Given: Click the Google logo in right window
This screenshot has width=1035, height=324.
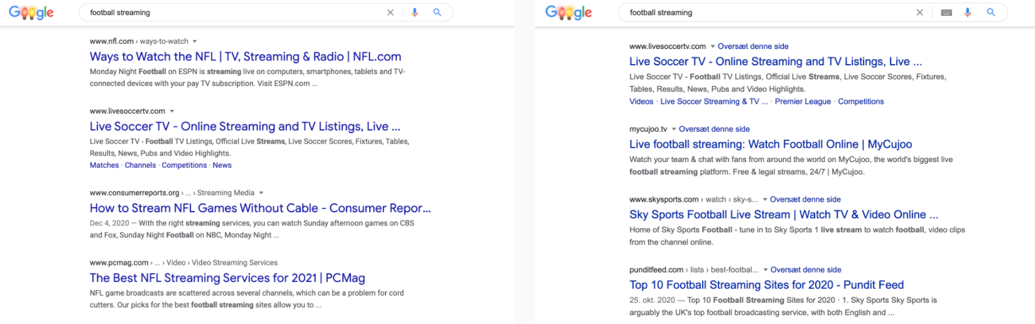Looking at the screenshot, I should click(568, 13).
